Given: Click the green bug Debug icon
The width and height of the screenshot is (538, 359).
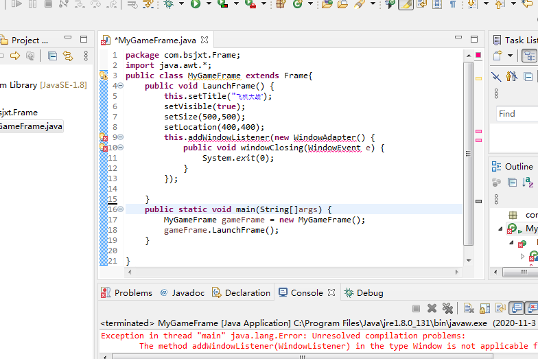Looking at the screenshot, I should pos(169,4).
